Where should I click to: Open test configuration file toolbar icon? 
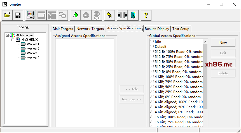click(x=7, y=15)
